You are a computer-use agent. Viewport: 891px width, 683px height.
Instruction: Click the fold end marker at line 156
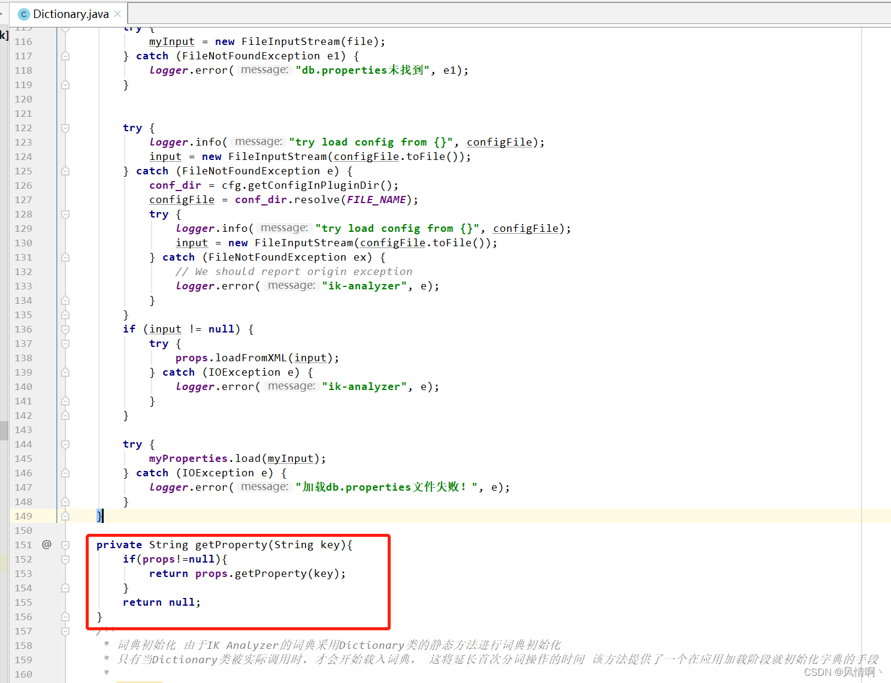(65, 617)
